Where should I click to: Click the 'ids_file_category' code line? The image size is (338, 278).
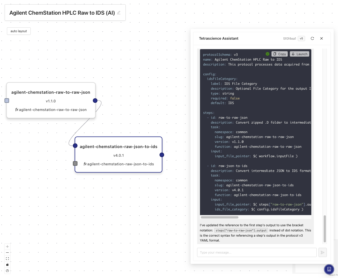point(259,209)
